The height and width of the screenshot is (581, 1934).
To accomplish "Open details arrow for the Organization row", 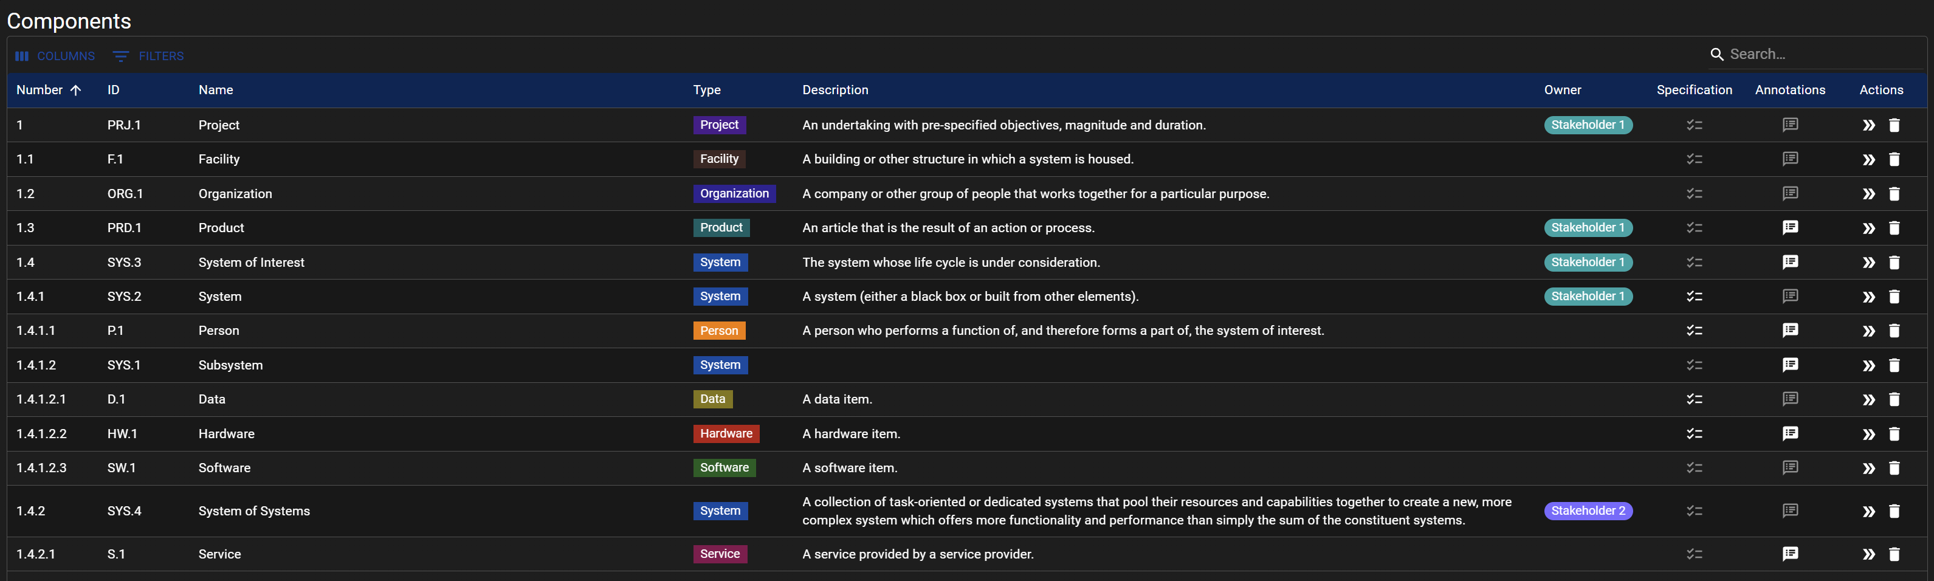I will (x=1868, y=194).
